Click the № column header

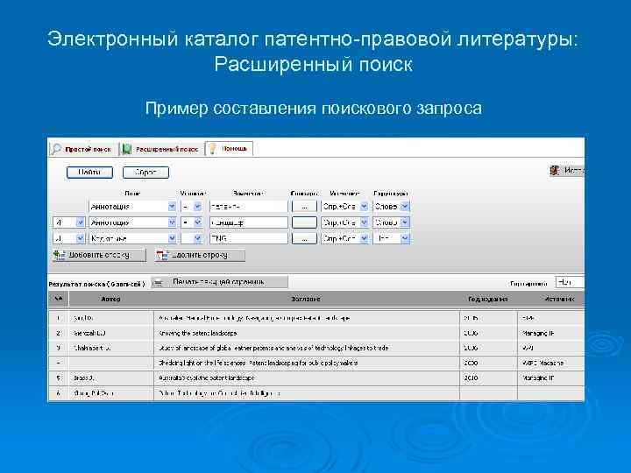click(x=59, y=299)
